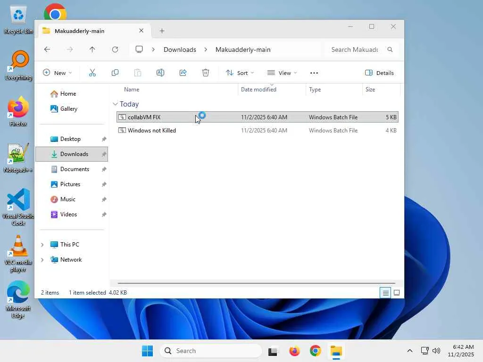Open the New dropdown menu
483x362 pixels.
tap(57, 73)
